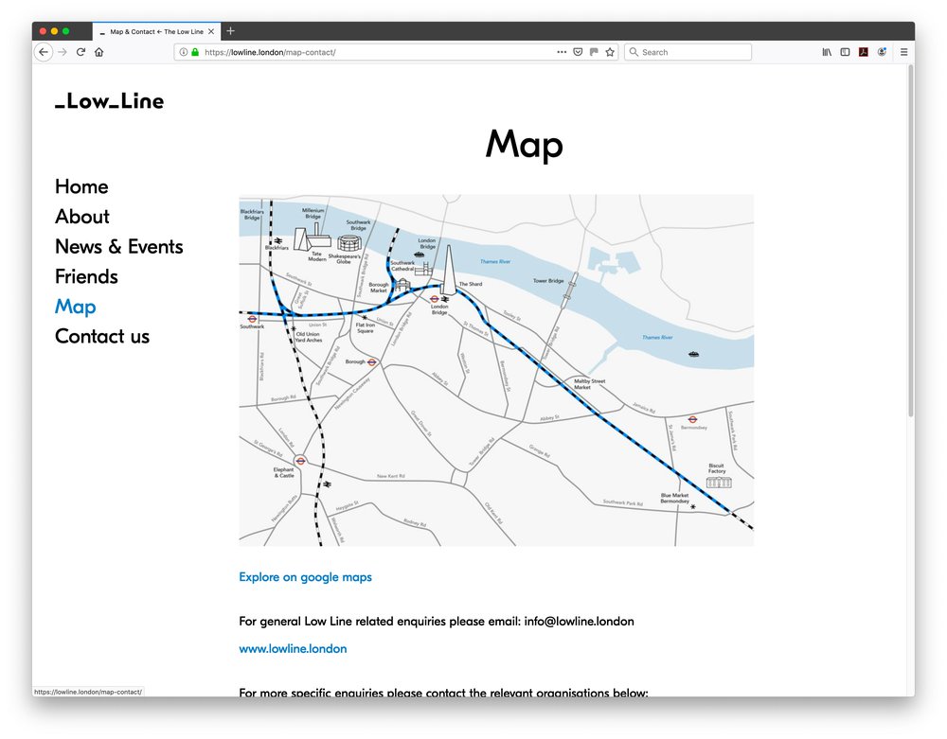Save page to Pocket
The height and width of the screenshot is (739, 947).
coord(578,52)
